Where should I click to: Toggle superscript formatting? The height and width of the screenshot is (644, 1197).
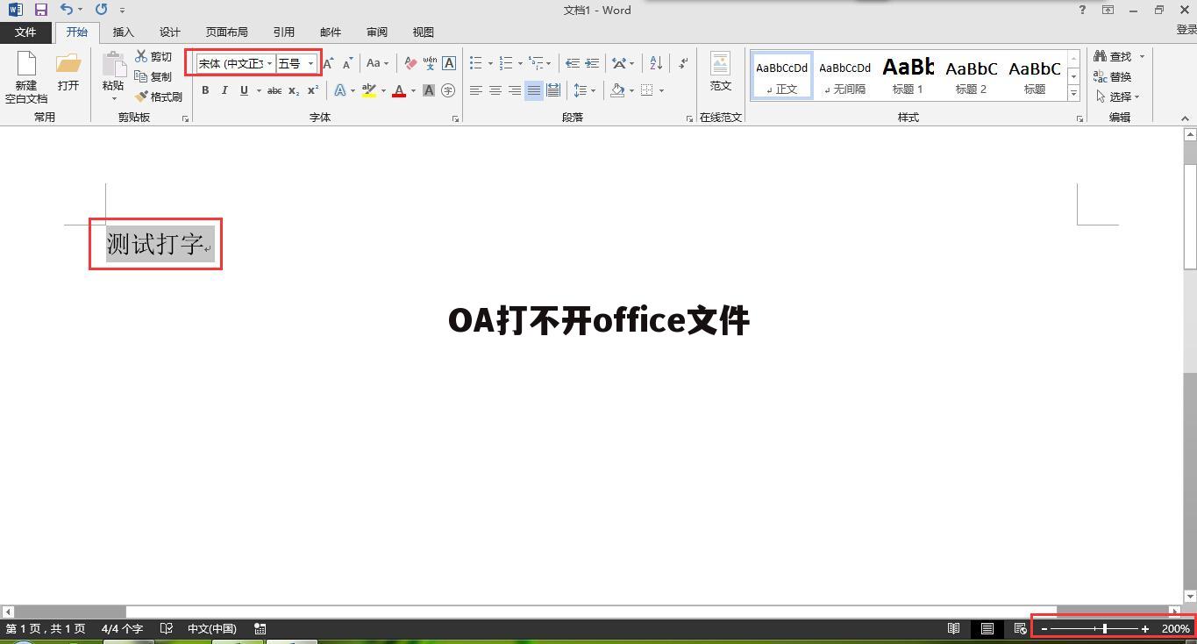click(x=313, y=90)
